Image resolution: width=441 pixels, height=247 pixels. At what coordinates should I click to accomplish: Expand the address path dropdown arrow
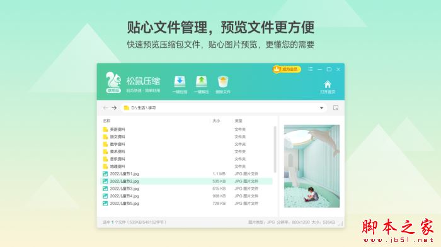pyautogui.click(x=321, y=107)
